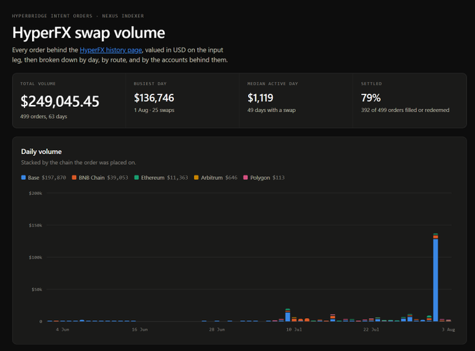This screenshot has height=351, width=475.
Task: Click the $136,746 busiest day value
Action: pyautogui.click(x=154, y=98)
